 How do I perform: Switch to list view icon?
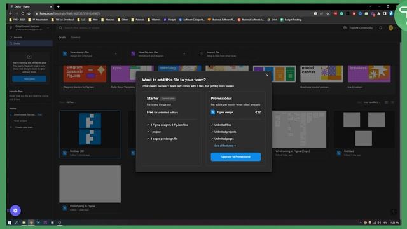[x=392, y=102]
